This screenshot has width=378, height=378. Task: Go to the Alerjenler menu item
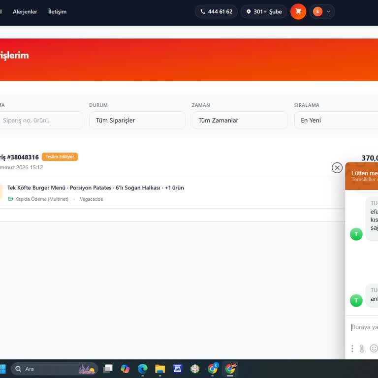tap(25, 12)
